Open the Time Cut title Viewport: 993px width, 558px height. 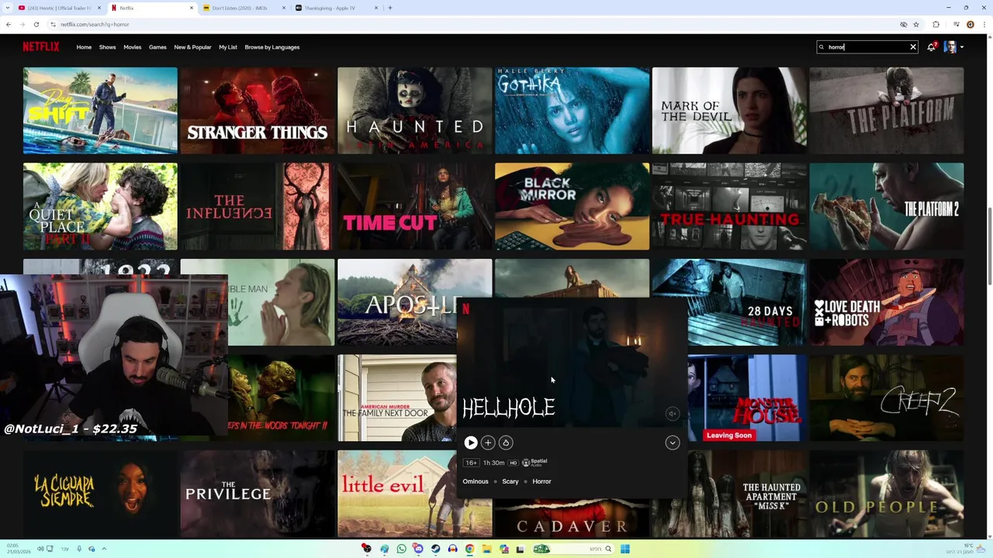pos(414,206)
